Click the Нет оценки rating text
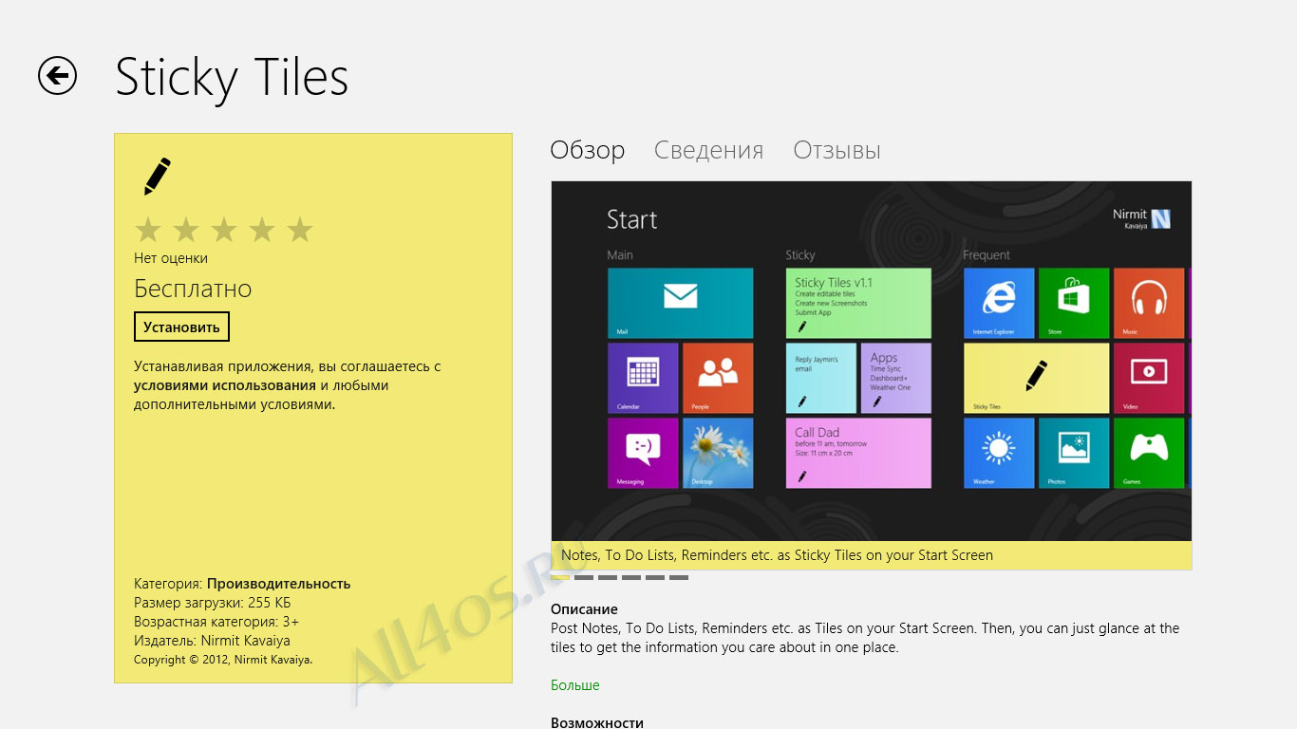The width and height of the screenshot is (1297, 729). pyautogui.click(x=171, y=258)
